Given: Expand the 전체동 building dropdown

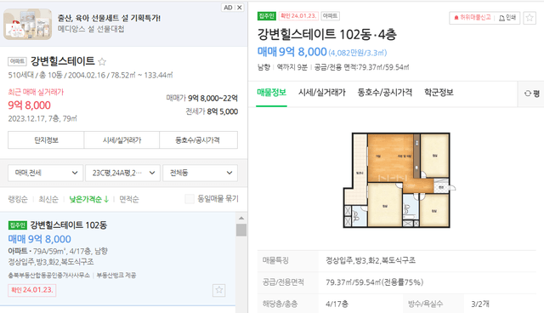Looking at the screenshot, I should tap(201, 173).
